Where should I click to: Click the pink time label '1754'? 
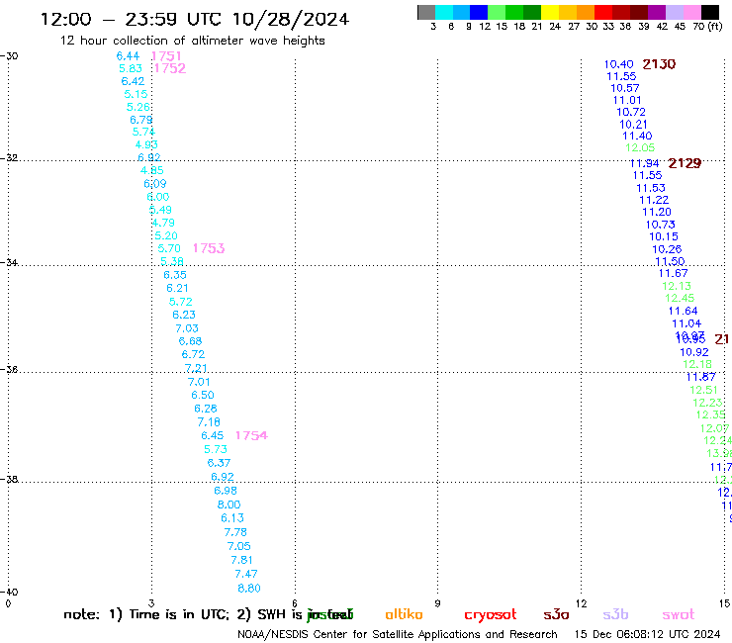coord(251,435)
